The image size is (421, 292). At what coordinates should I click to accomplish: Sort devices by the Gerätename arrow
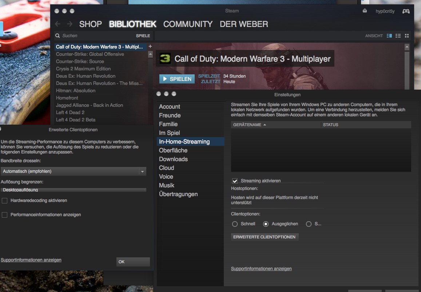[x=265, y=125]
